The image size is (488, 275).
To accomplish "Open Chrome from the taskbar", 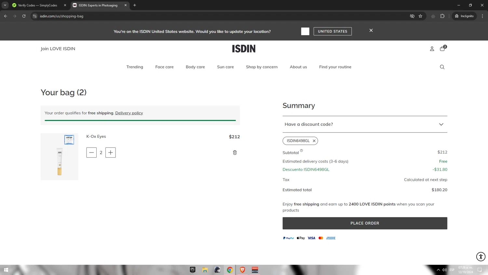I will point(230,270).
